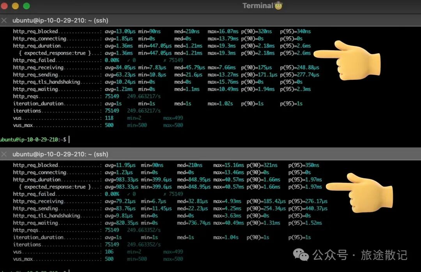Close the lower ssh pane using its X

[4, 154]
